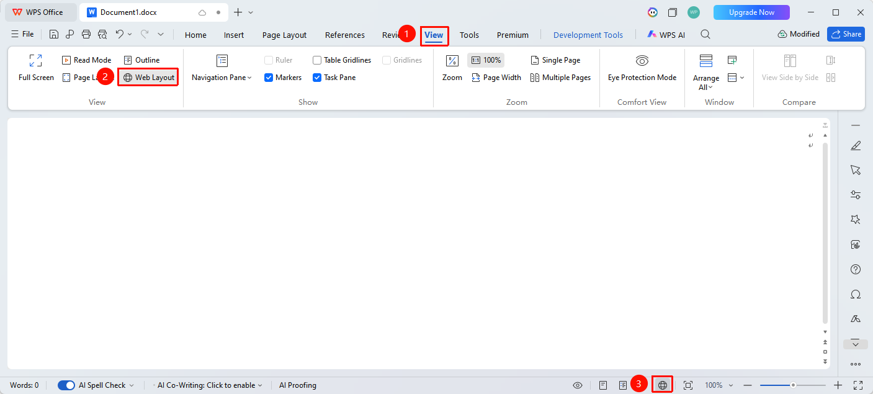The width and height of the screenshot is (873, 394).
Task: Click the omega symbol icon in the right sidebar
Action: point(856,294)
